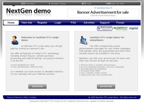
Task: Open the Support menu item
Action: 105,23
